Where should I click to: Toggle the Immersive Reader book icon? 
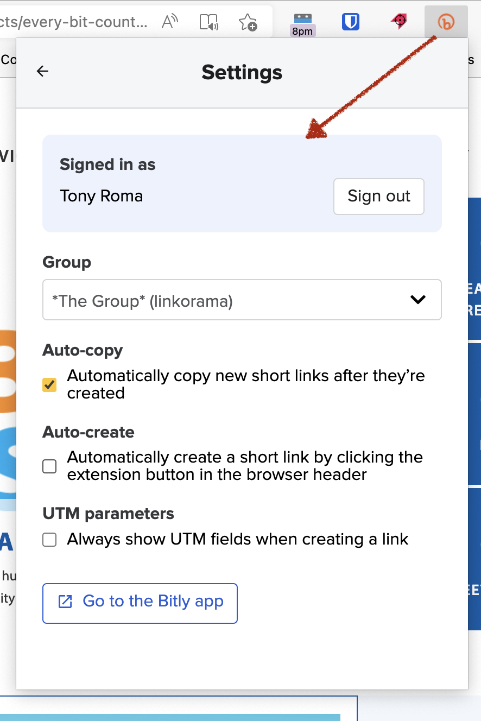pos(209,22)
